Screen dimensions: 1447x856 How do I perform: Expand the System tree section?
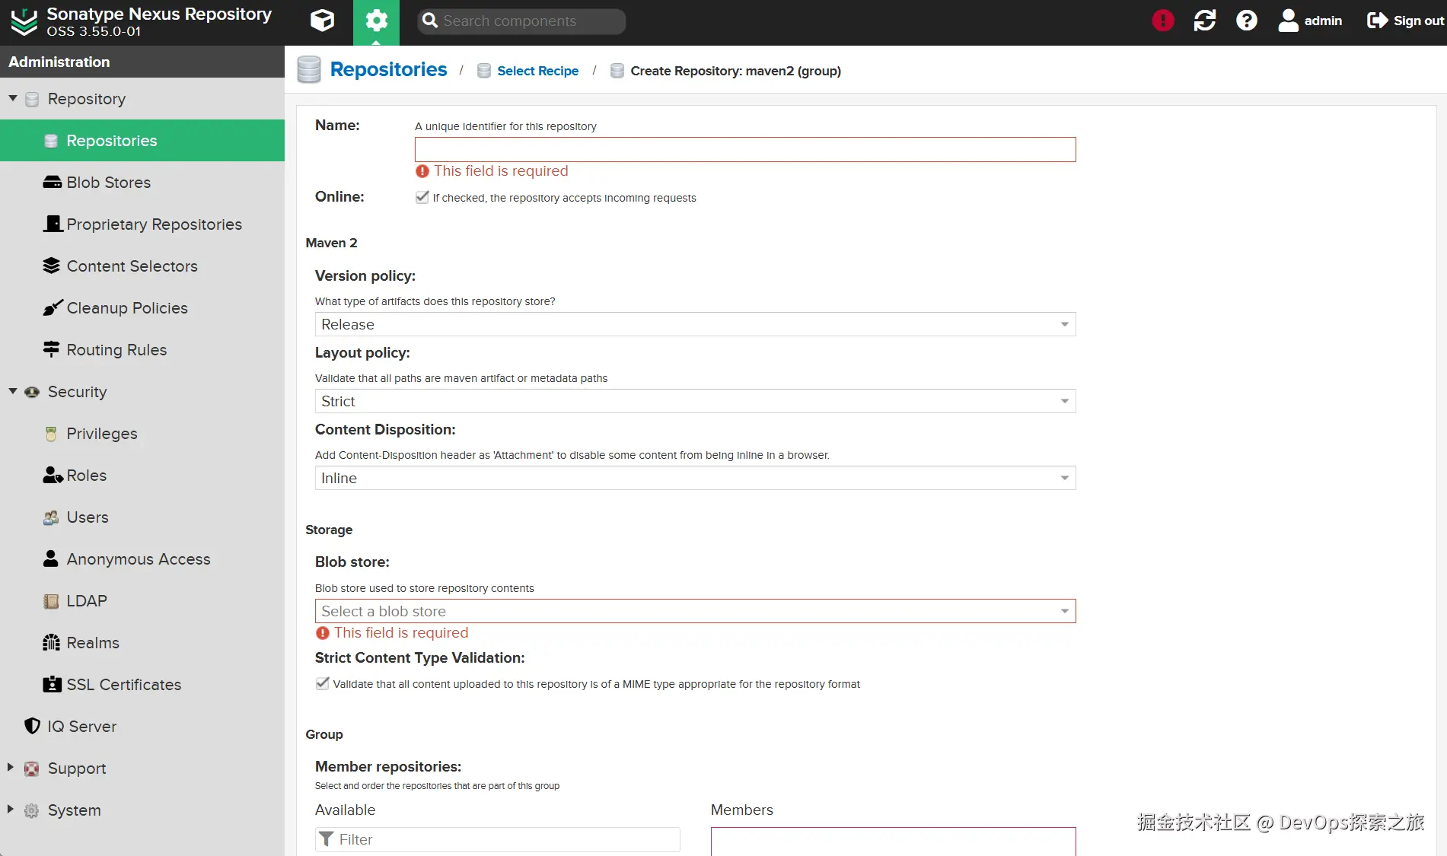click(11, 809)
